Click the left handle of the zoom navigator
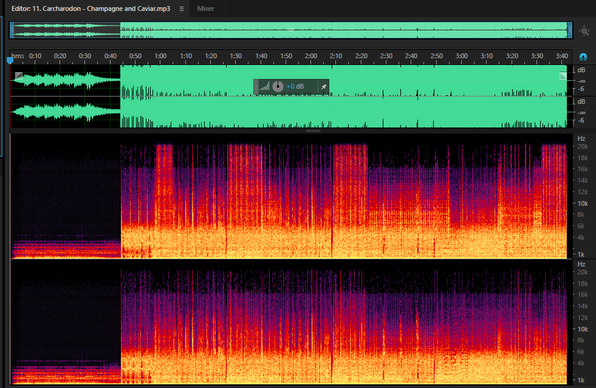This screenshot has height=388, width=596. pos(12,30)
